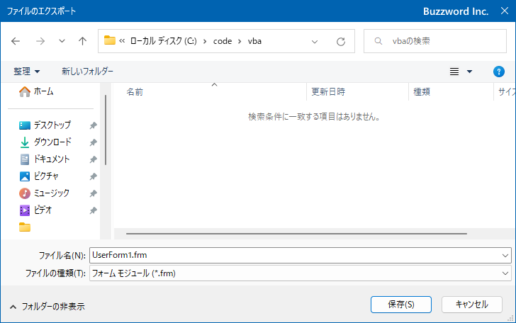Click the folder icon in address bar
Viewport: 516px width, 323px height.
click(110, 40)
